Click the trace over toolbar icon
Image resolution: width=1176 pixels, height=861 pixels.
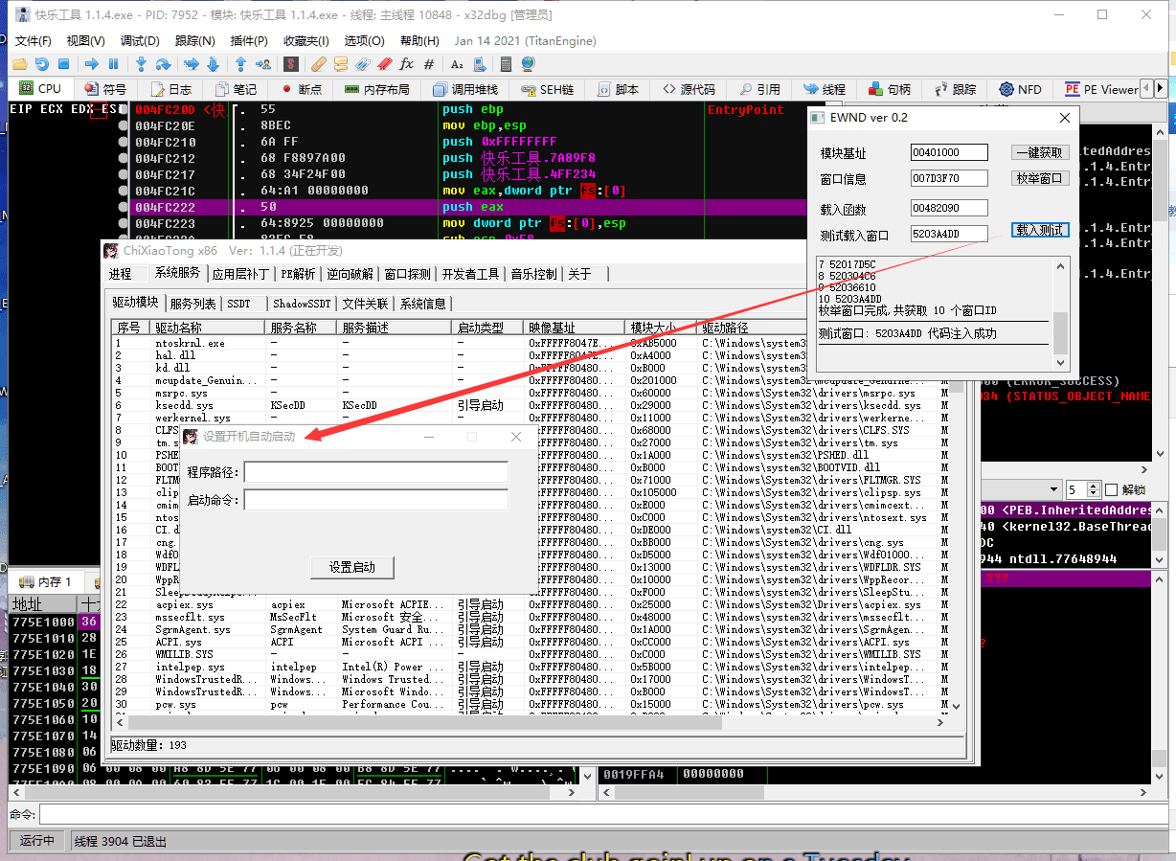(213, 64)
